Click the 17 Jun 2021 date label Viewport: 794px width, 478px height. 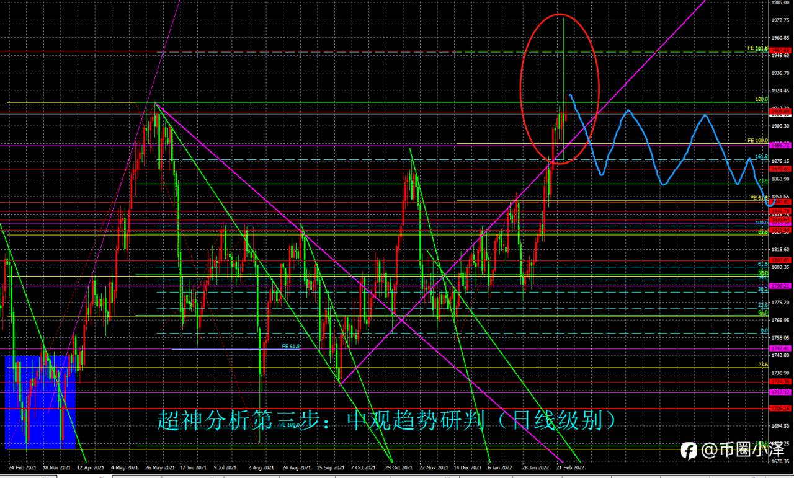point(194,467)
